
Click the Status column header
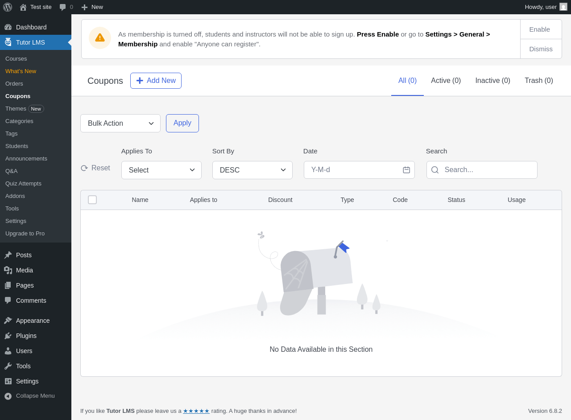click(x=456, y=200)
